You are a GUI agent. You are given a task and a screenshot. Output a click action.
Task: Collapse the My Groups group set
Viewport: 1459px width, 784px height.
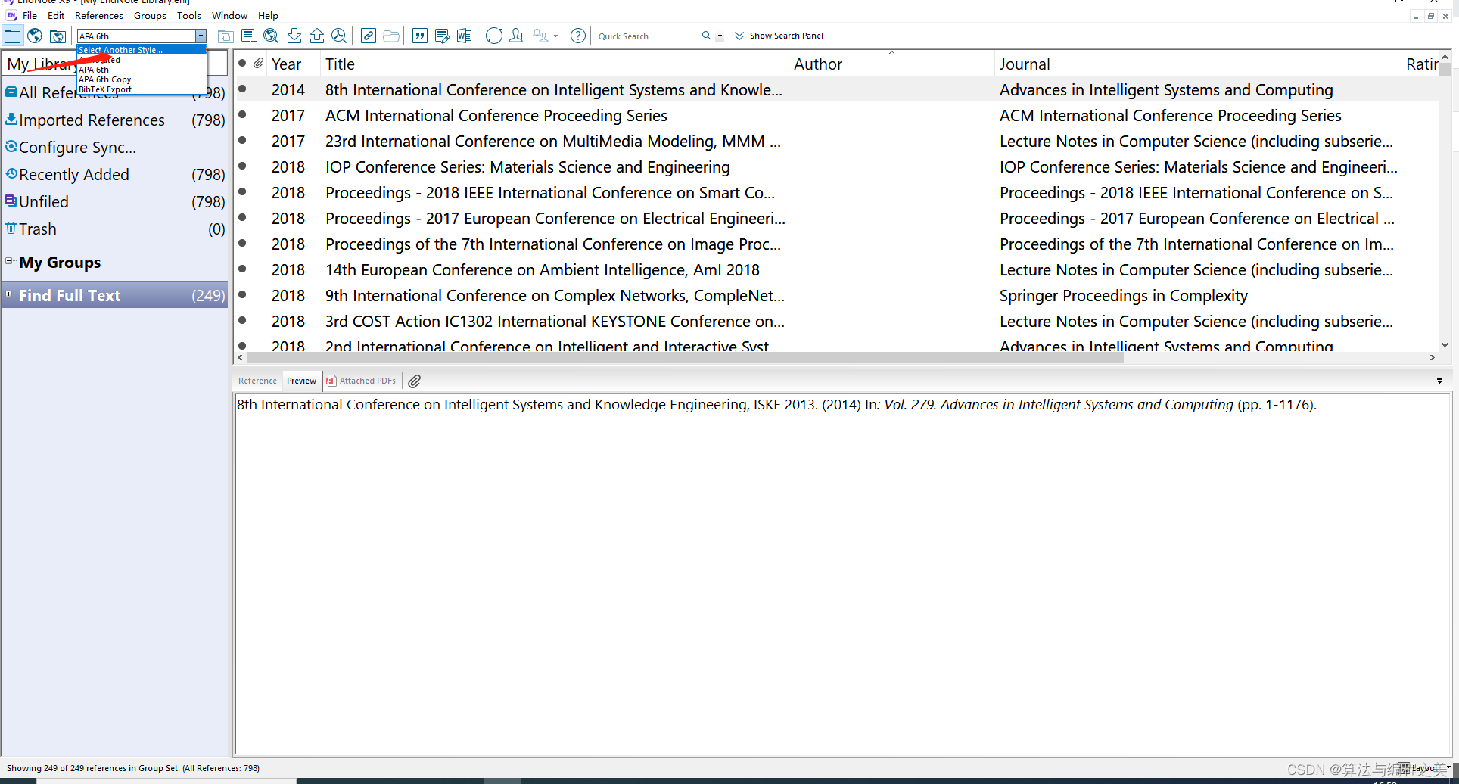coord(9,261)
